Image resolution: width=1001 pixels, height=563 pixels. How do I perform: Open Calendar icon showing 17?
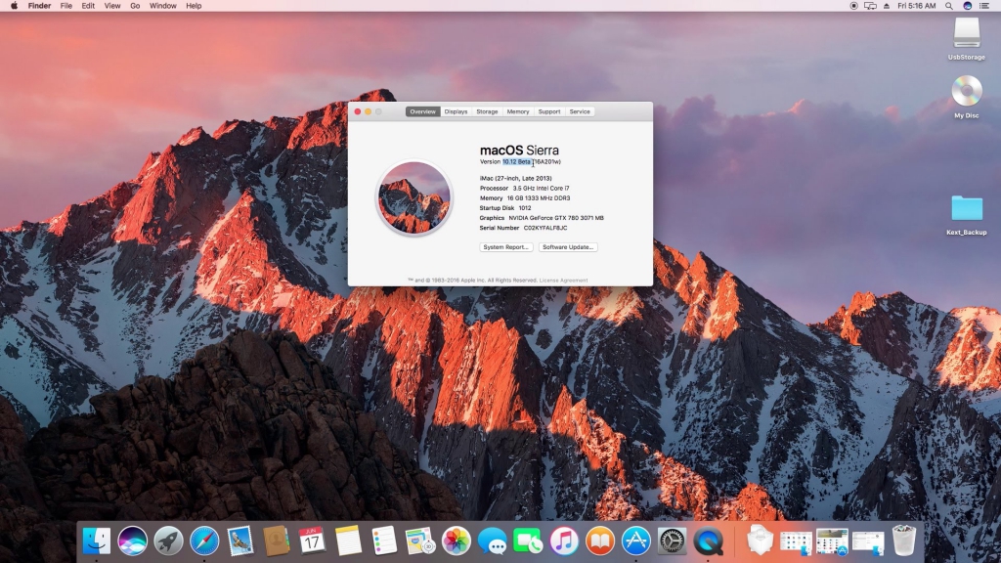tap(312, 541)
